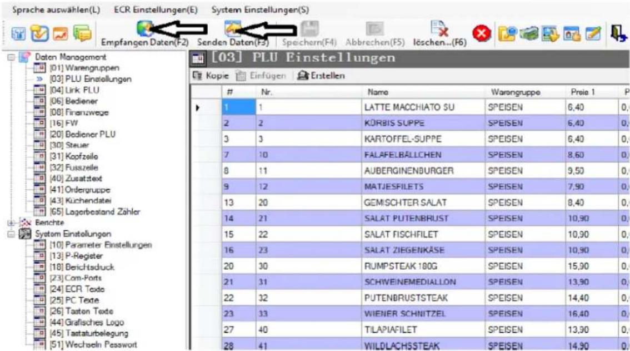This screenshot has height=351, width=630.
Task: Click the first blue toolbar icon
Action: (x=18, y=34)
